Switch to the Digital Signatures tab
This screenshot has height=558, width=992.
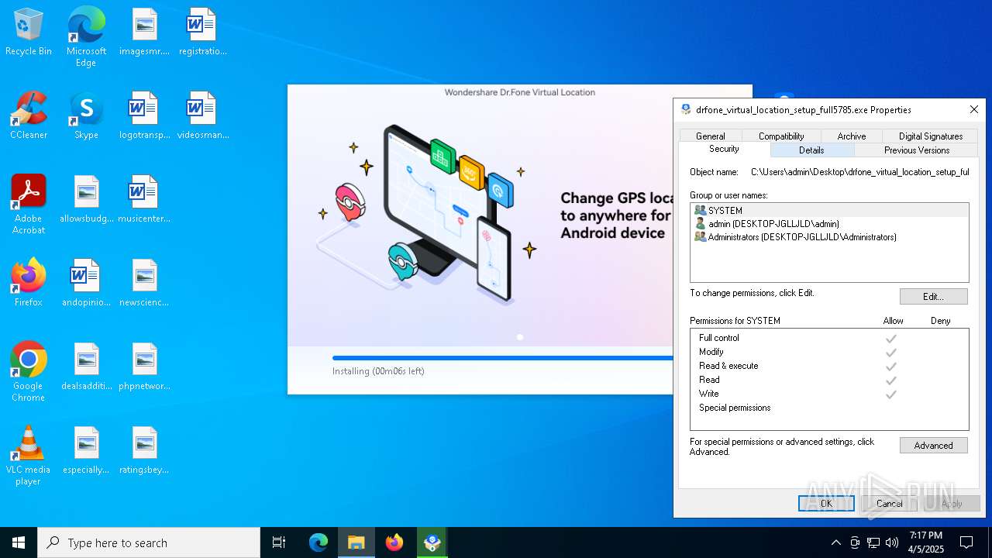pos(931,136)
